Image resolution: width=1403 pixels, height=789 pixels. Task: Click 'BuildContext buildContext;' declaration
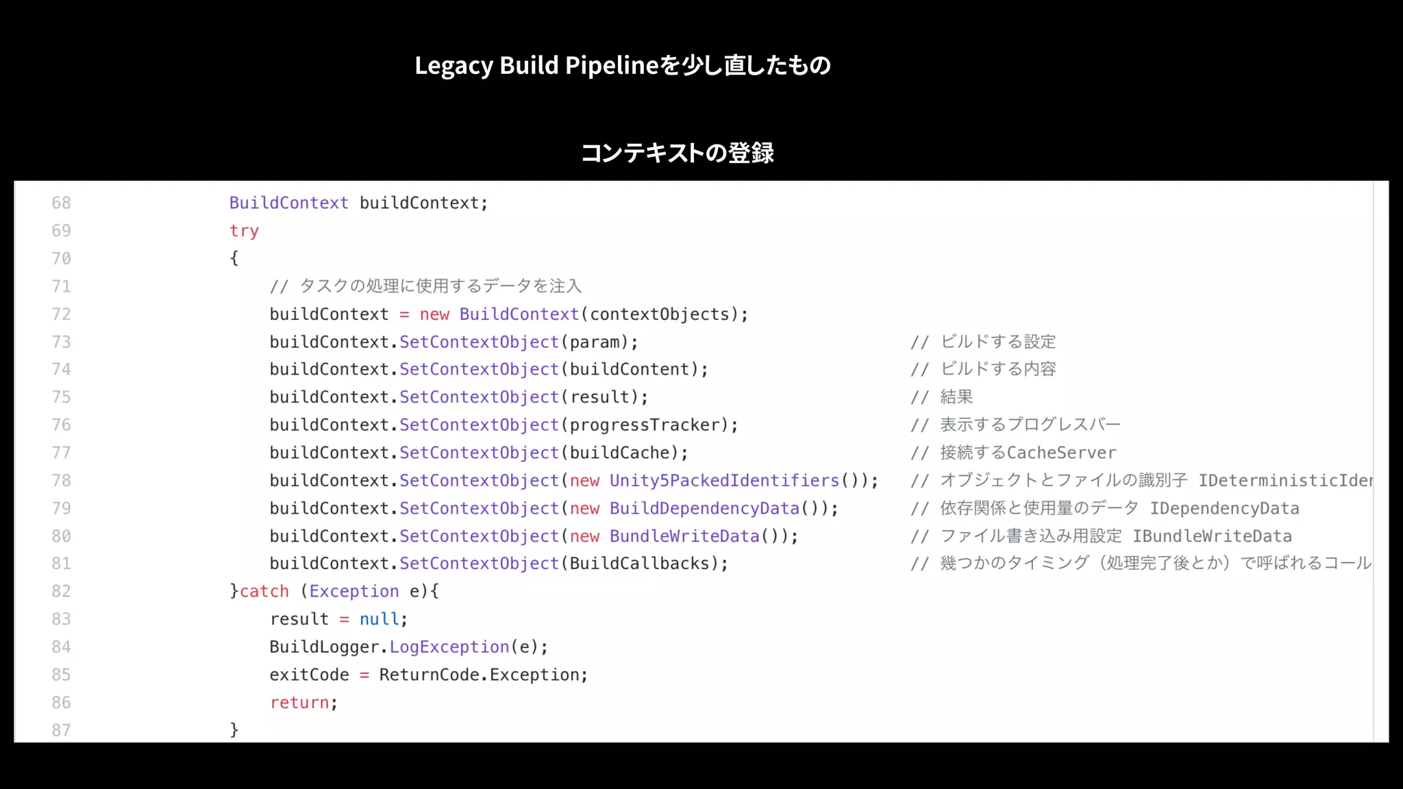358,203
